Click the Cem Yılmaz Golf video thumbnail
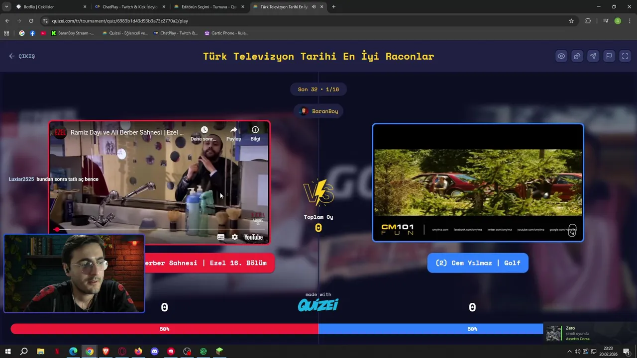This screenshot has width=637, height=358. tap(478, 182)
